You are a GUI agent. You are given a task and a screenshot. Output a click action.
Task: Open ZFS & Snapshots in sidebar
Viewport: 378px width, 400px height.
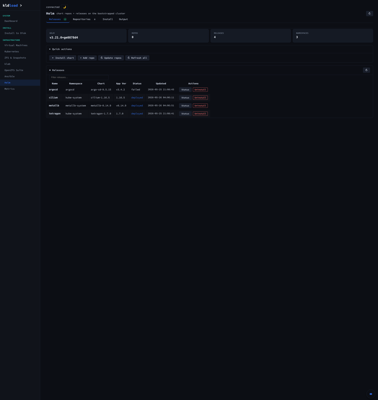click(20, 58)
